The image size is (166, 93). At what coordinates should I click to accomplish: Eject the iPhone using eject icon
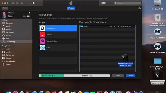[30, 13]
